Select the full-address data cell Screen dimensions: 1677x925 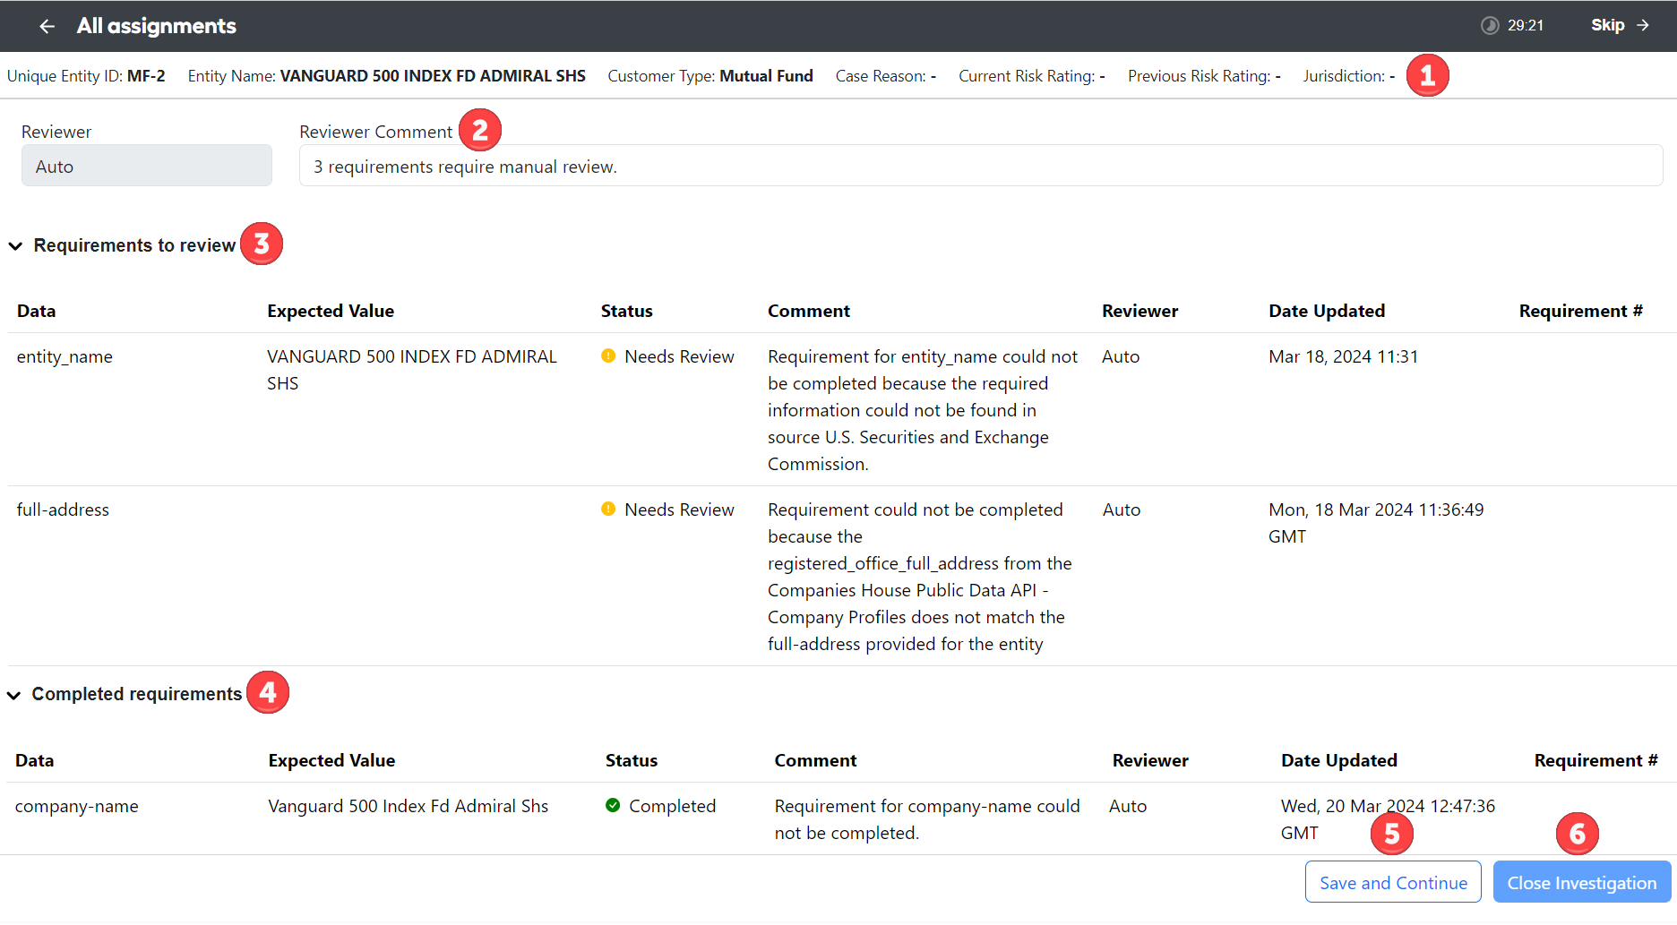click(63, 510)
